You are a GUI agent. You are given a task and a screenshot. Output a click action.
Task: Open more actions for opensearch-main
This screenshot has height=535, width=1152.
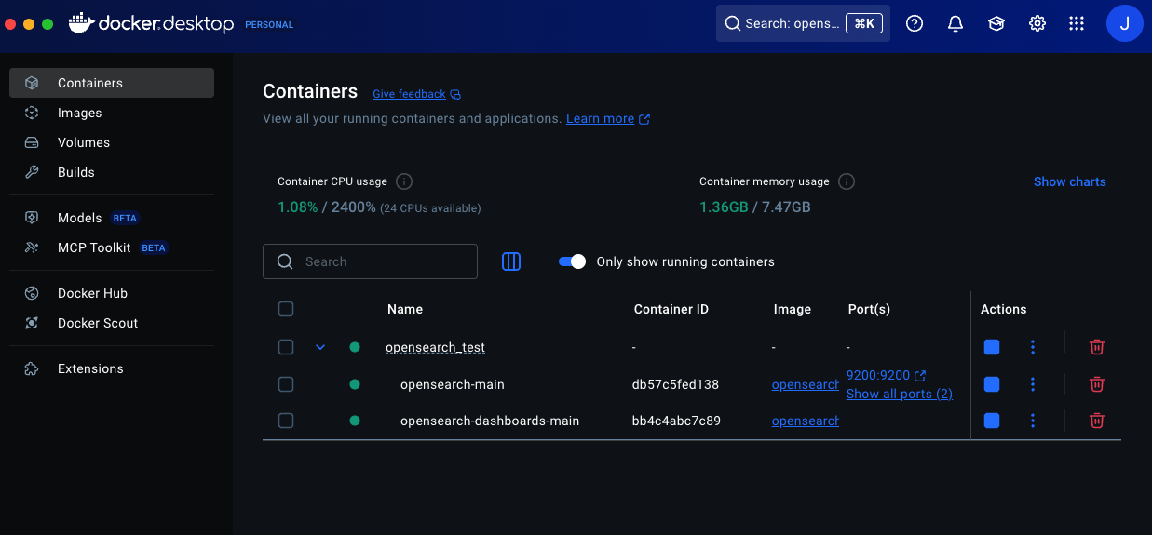[x=1033, y=384]
